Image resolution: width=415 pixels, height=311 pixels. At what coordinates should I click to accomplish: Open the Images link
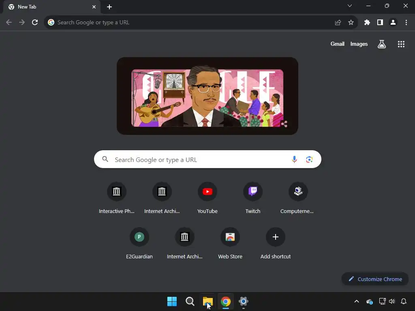coord(359,44)
